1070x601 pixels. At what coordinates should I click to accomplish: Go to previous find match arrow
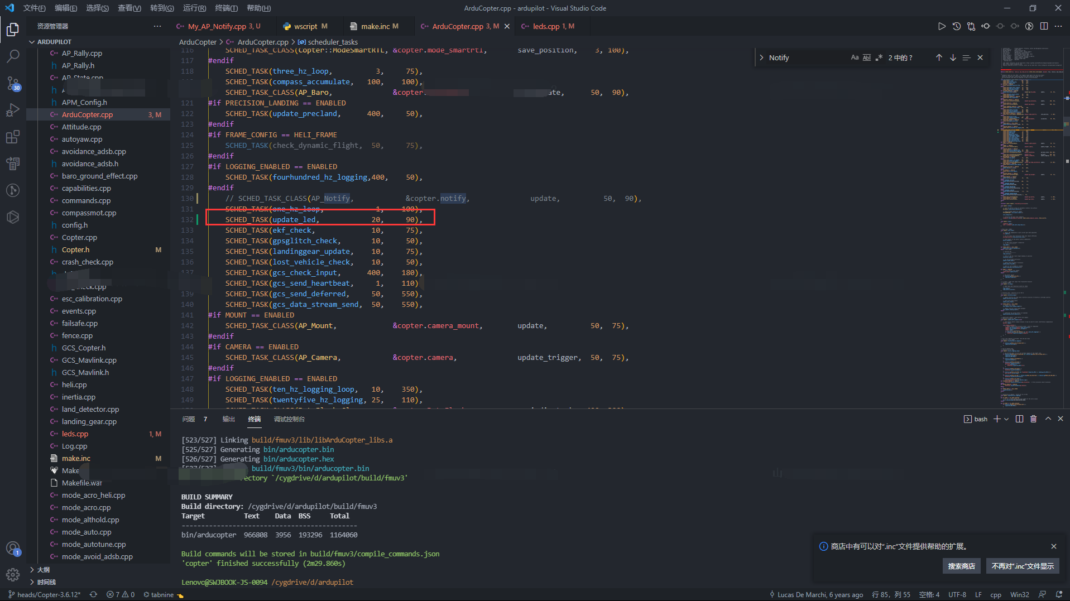939,57
